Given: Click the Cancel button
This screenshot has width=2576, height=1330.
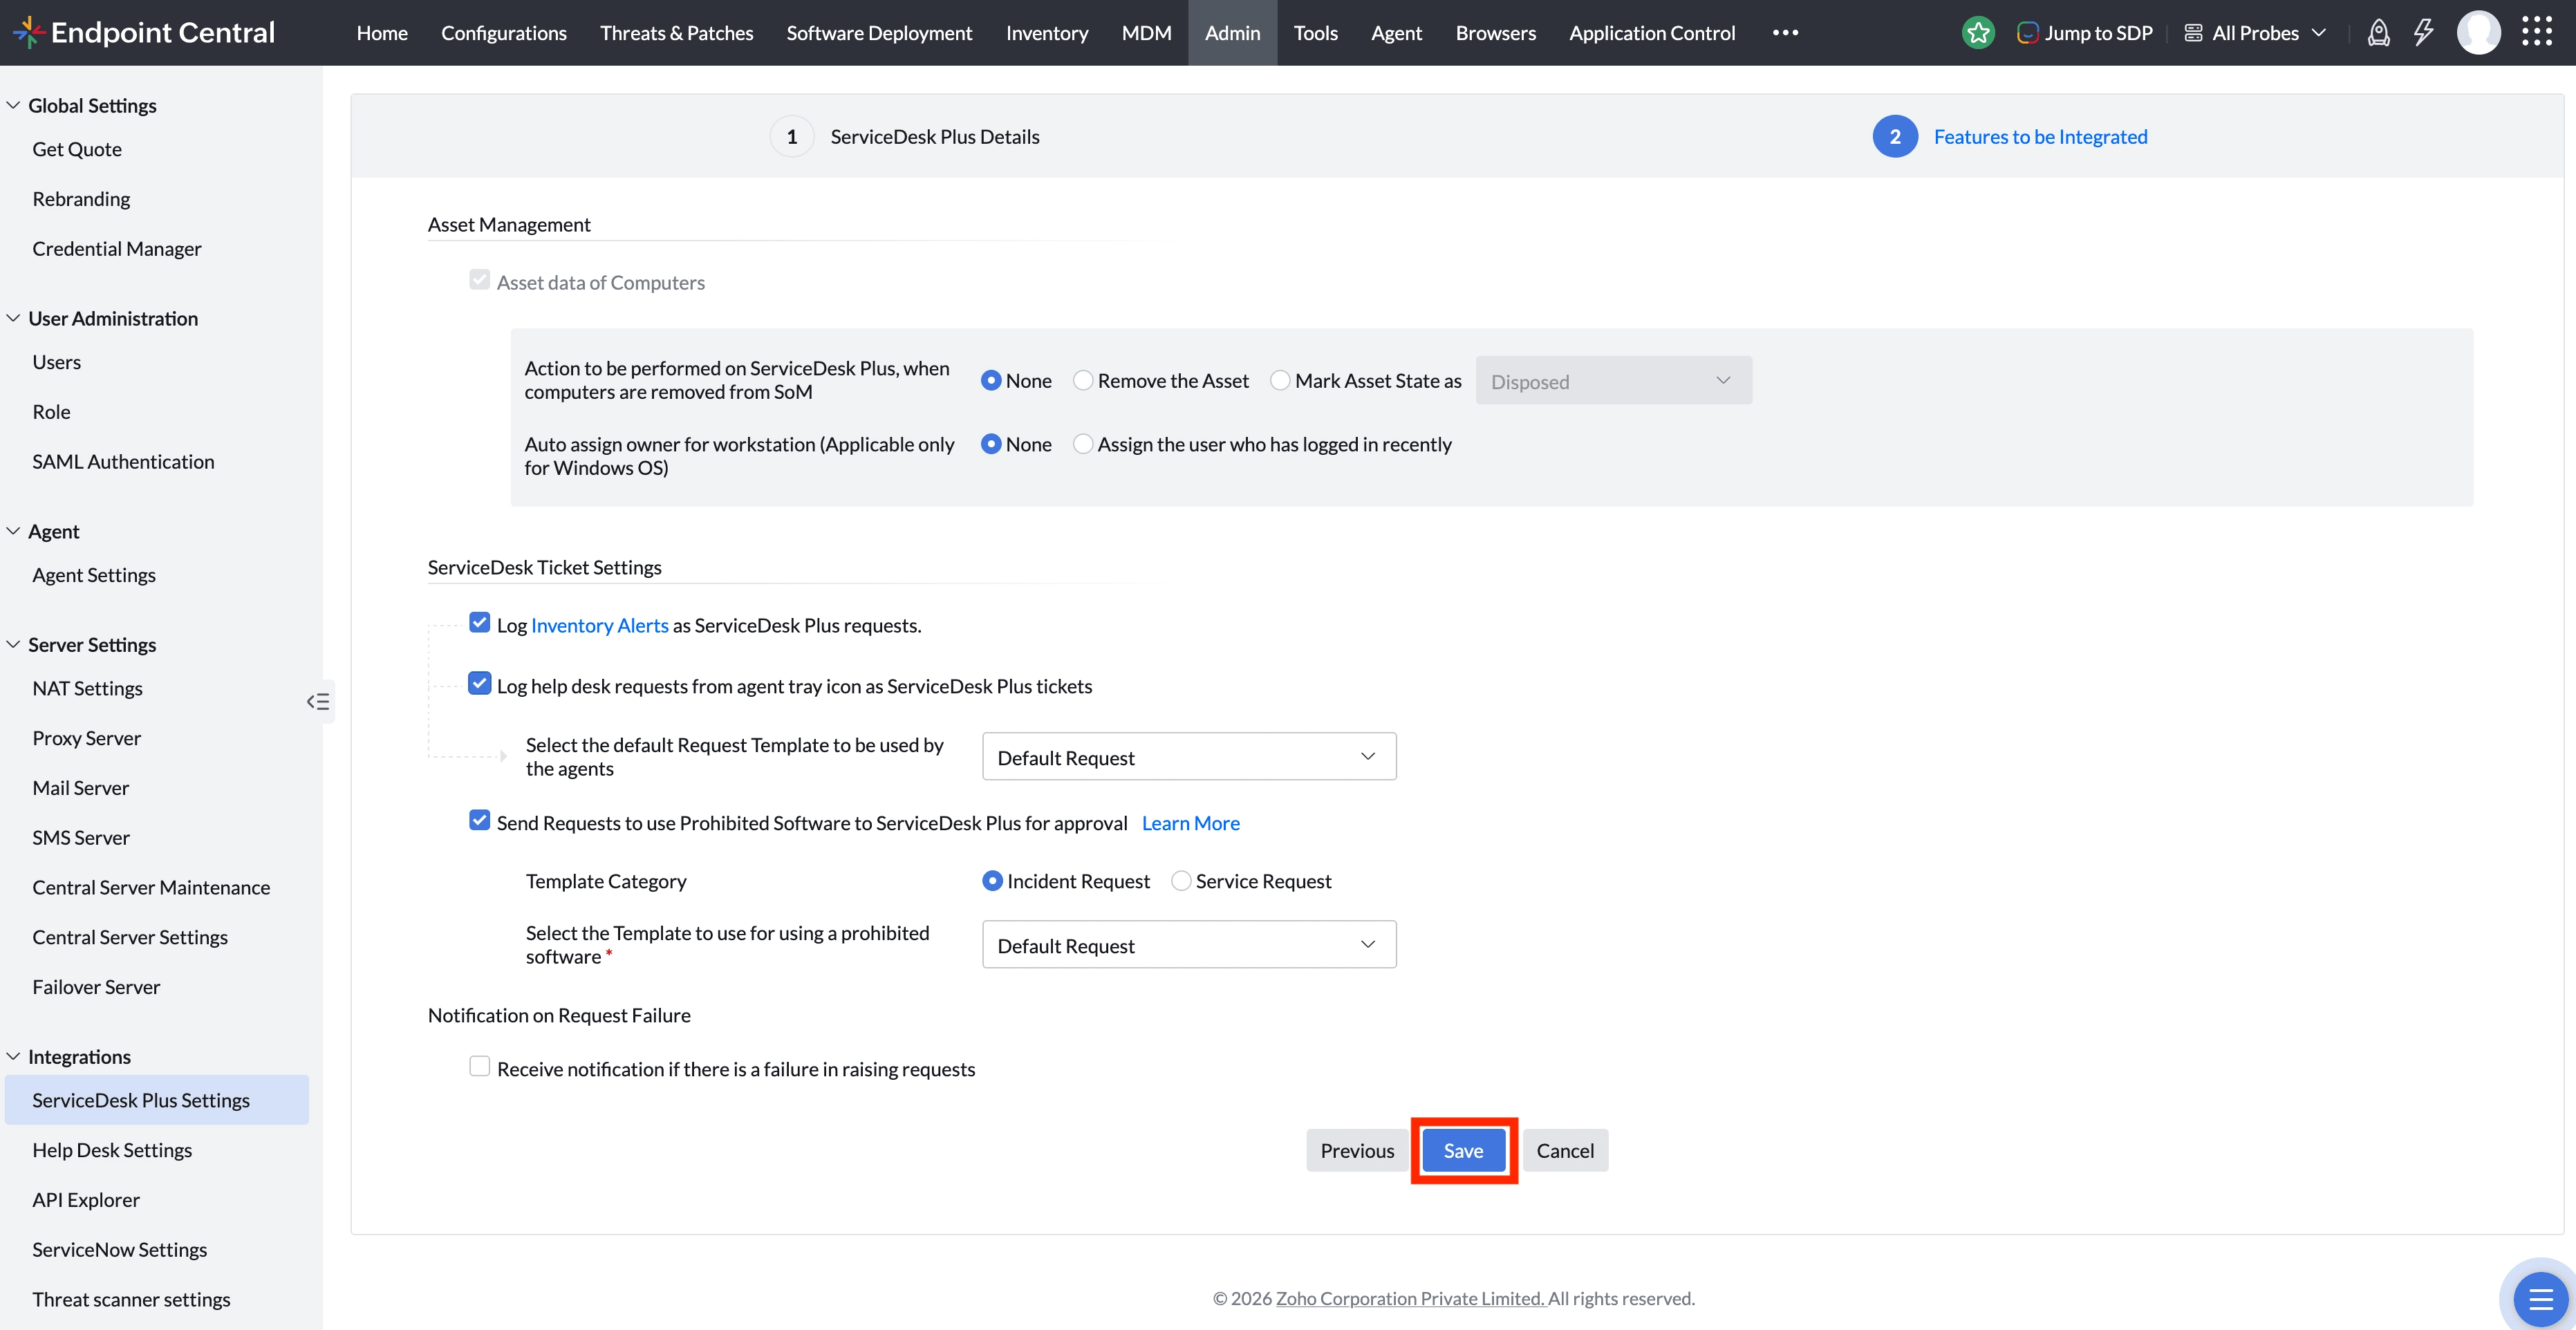Looking at the screenshot, I should pyautogui.click(x=1565, y=1151).
